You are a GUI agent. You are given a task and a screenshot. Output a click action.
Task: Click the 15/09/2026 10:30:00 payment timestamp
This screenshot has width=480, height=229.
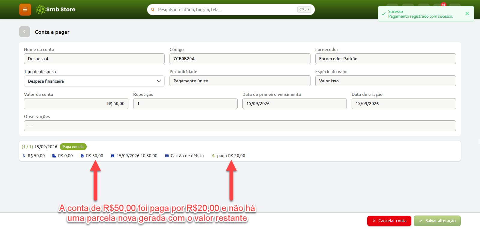(137, 156)
